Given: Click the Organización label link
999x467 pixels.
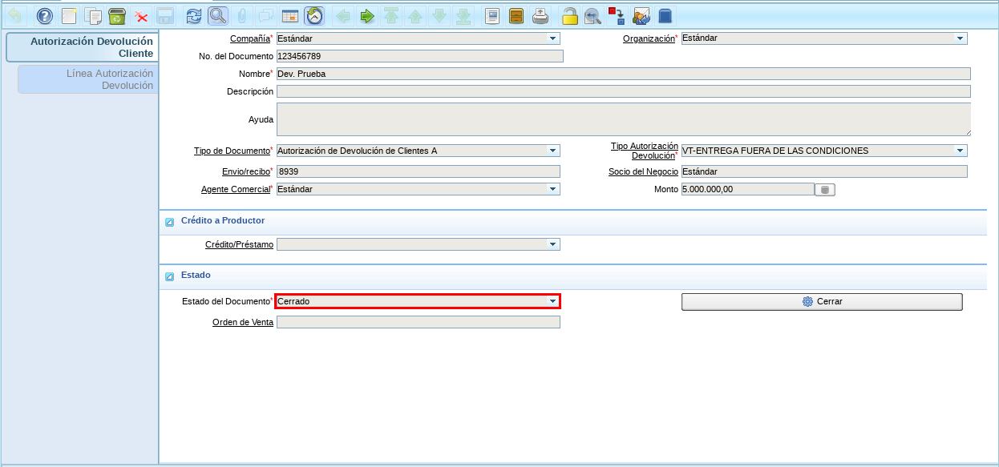Looking at the screenshot, I should [649, 38].
